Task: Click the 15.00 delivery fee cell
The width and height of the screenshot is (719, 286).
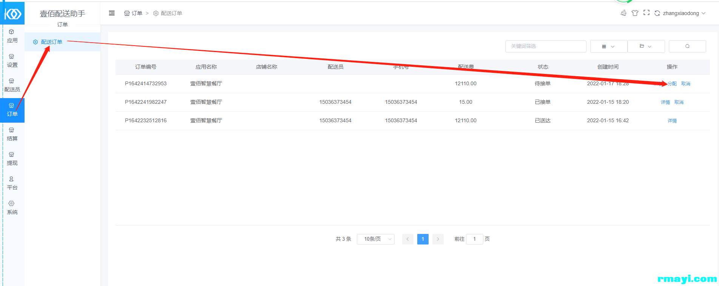Action: pos(466,102)
